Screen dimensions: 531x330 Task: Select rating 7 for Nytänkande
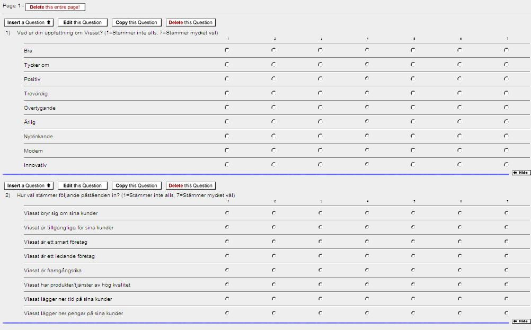click(506, 136)
